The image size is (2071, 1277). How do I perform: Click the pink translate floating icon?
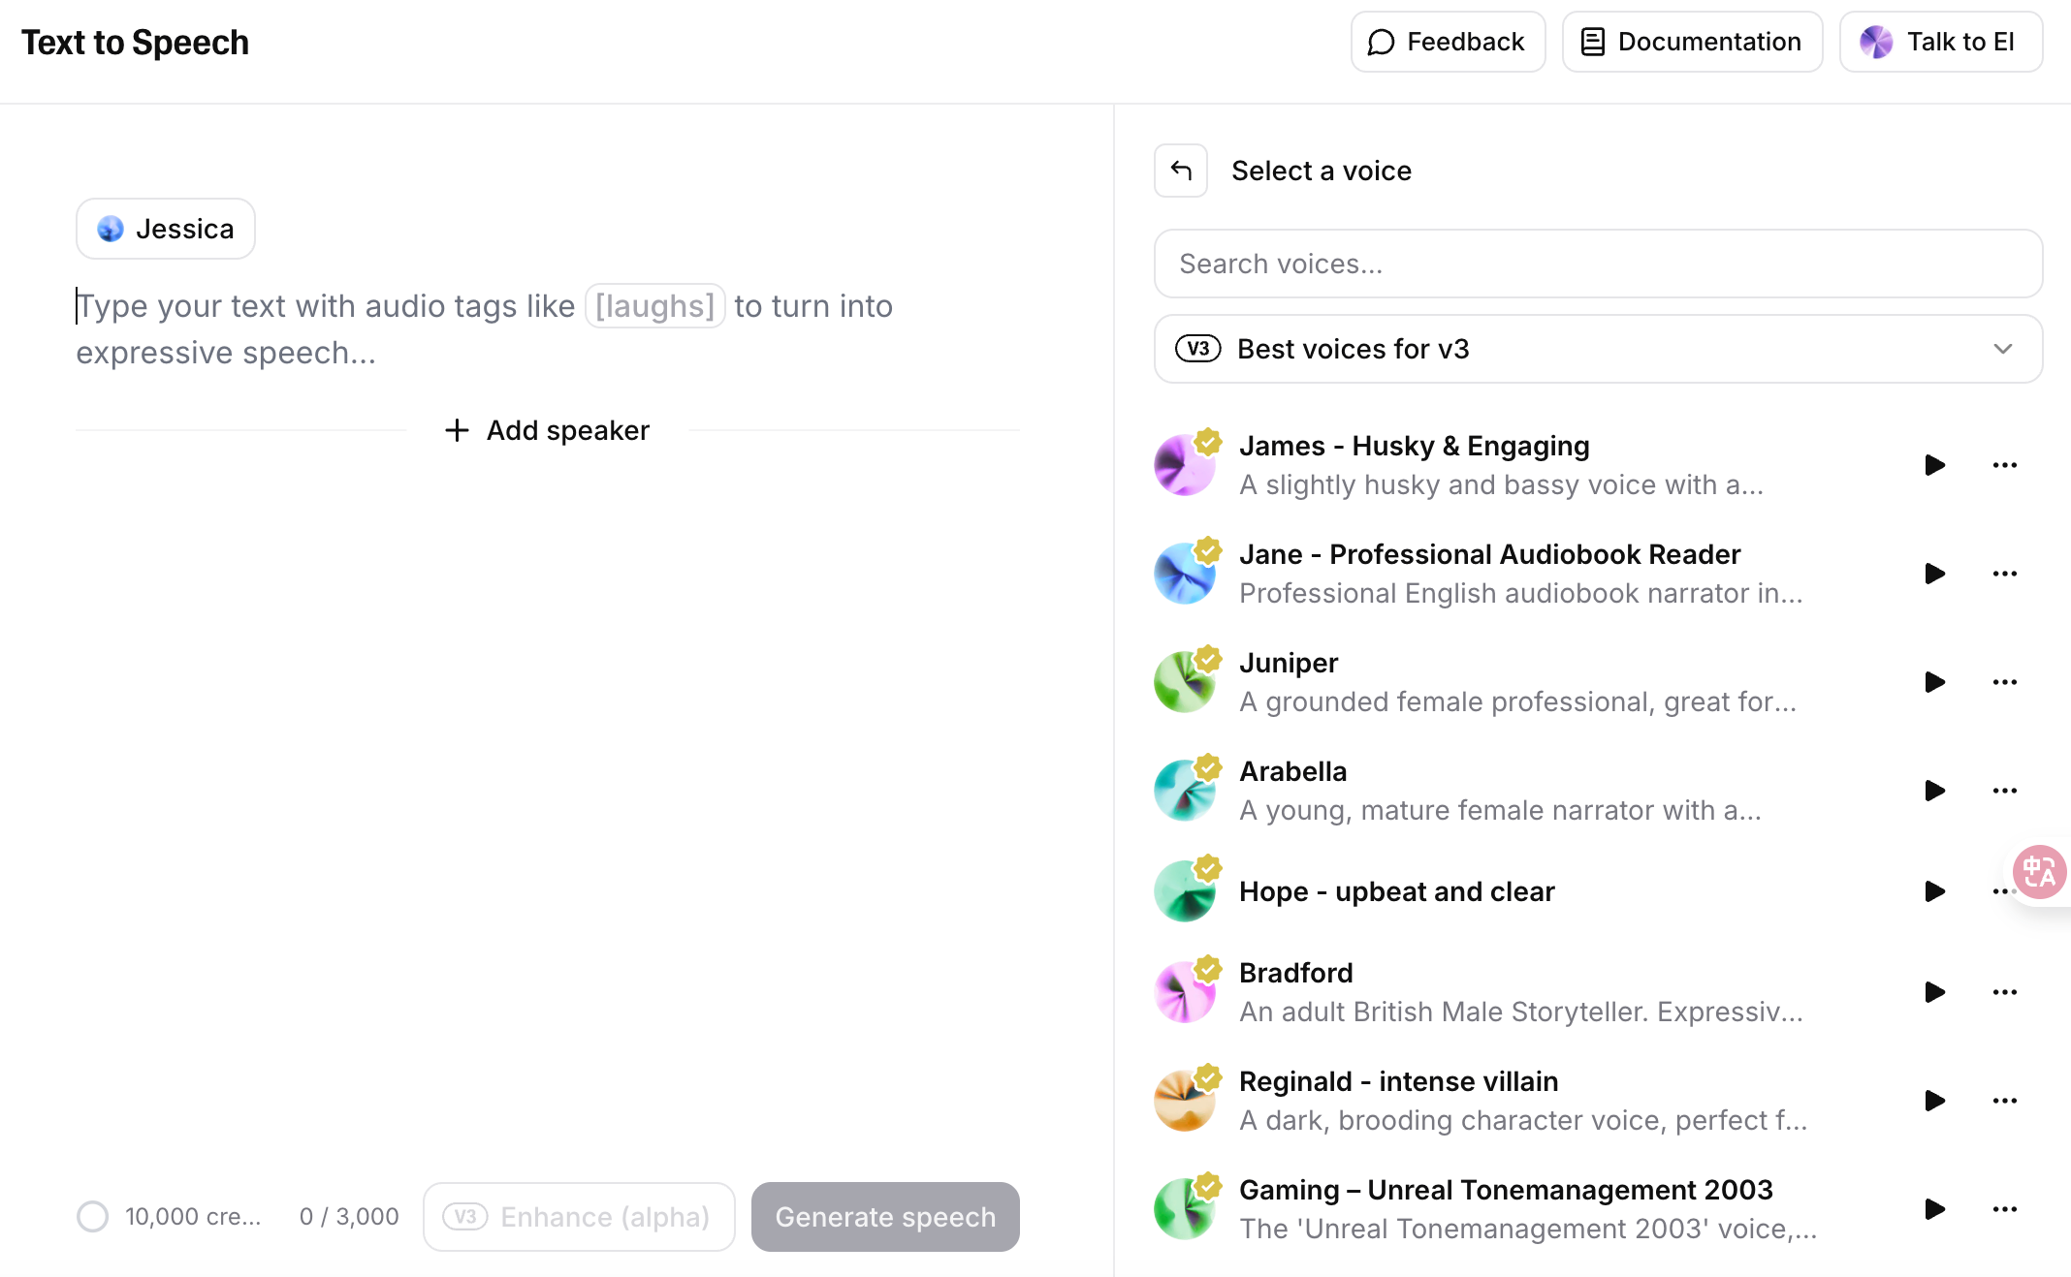pos(2038,872)
